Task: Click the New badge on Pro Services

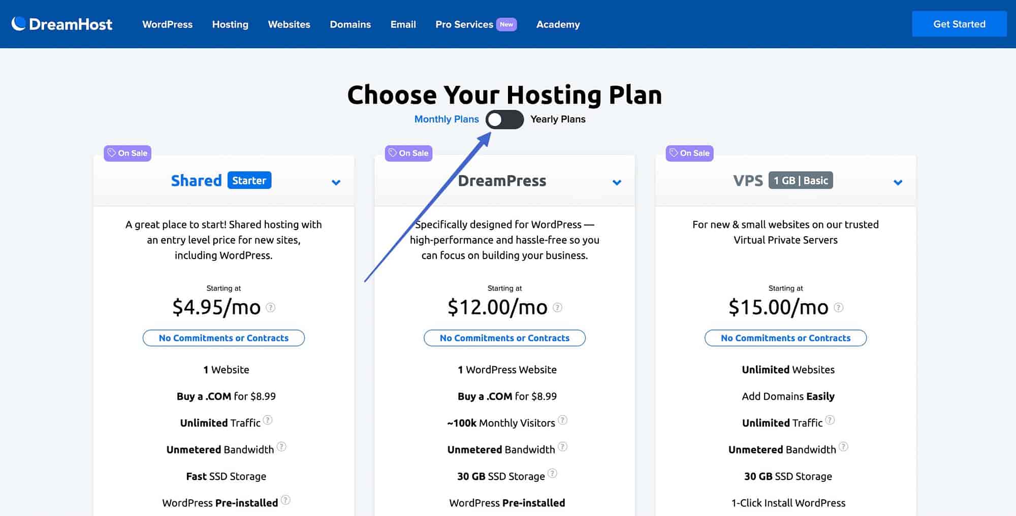Action: tap(506, 24)
